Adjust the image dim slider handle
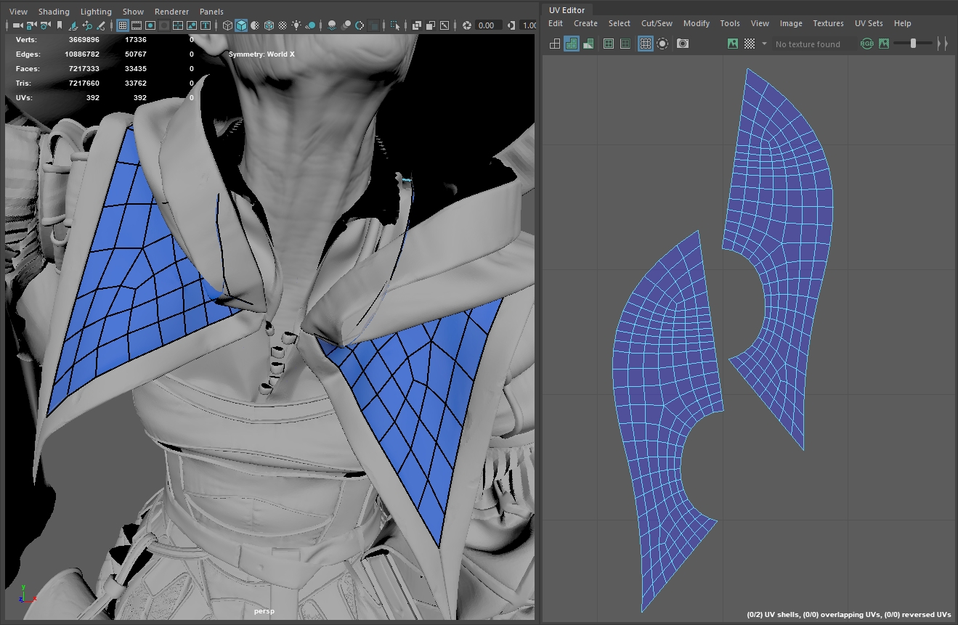 coord(913,44)
